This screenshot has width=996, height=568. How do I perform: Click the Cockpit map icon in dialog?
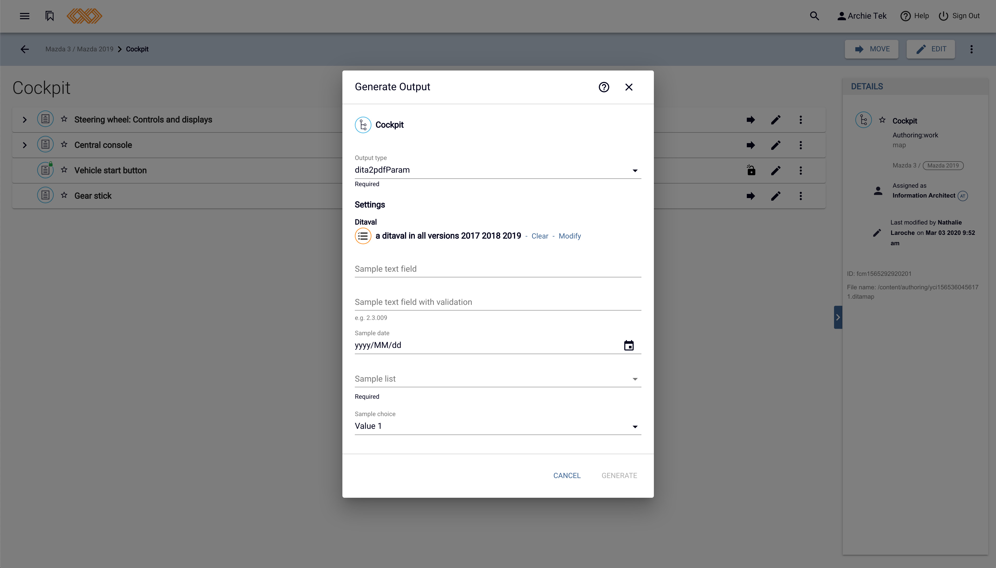coord(363,125)
